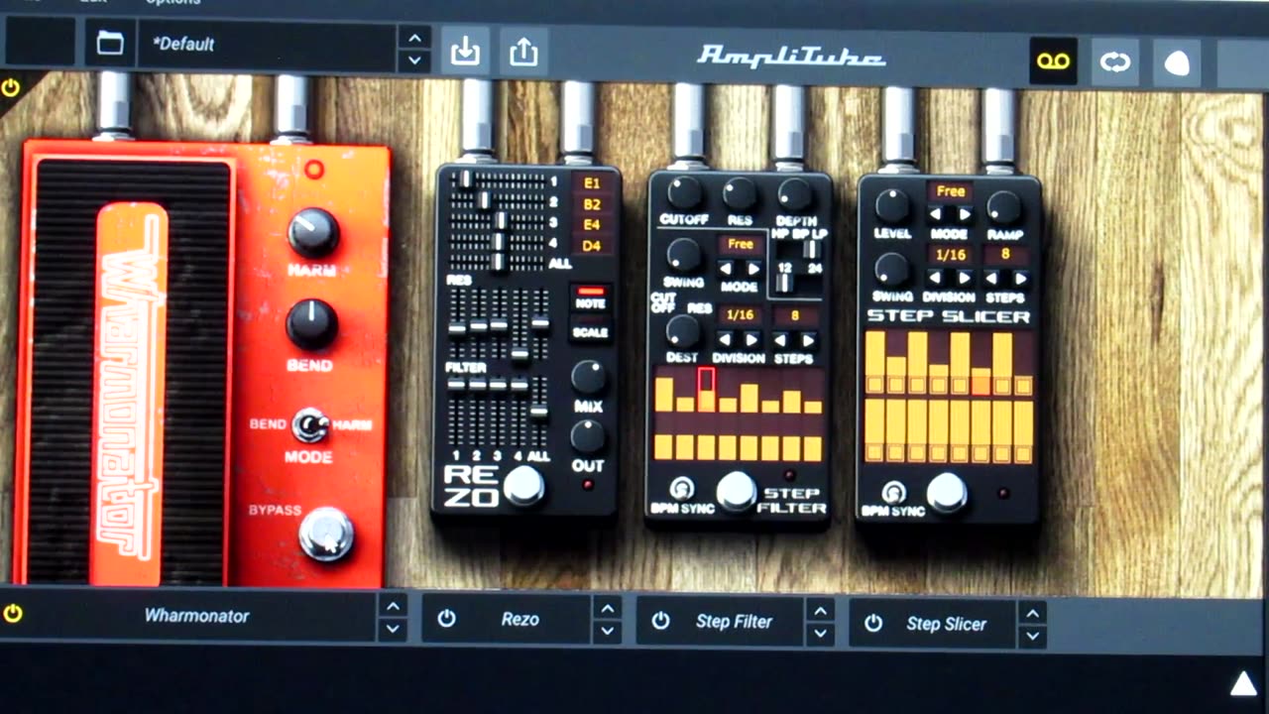
Task: Click the Wharmonator BEND knob
Action: pyautogui.click(x=311, y=324)
